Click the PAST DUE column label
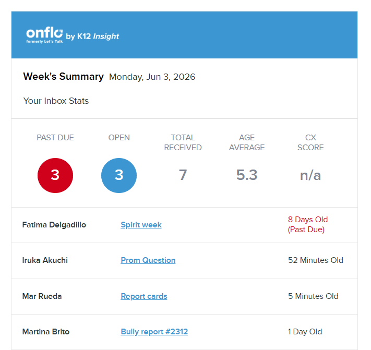This screenshot has width=371, height=350. click(55, 138)
